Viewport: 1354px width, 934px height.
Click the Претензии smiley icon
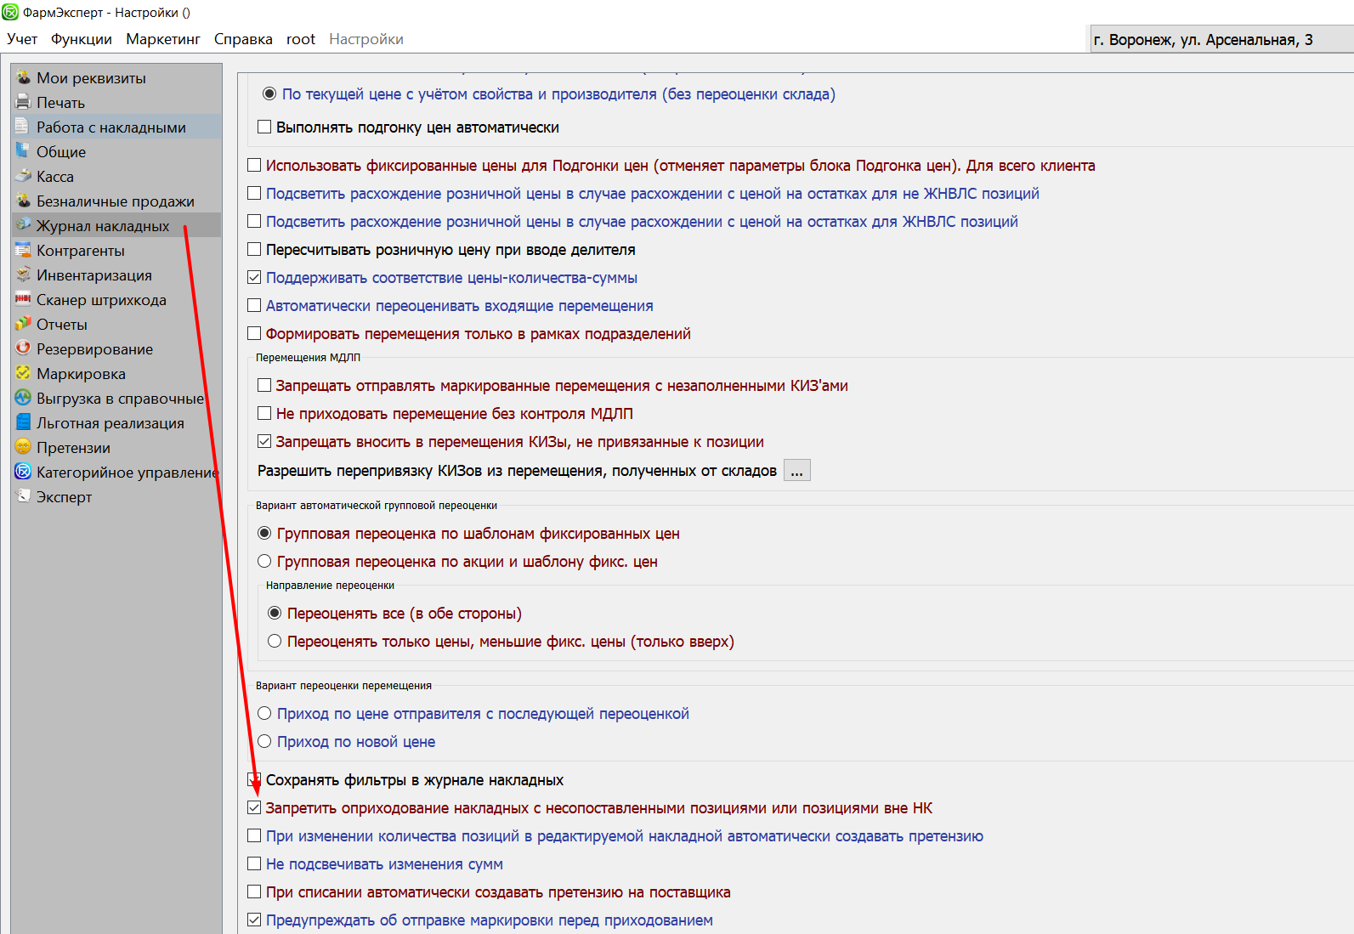(x=23, y=448)
